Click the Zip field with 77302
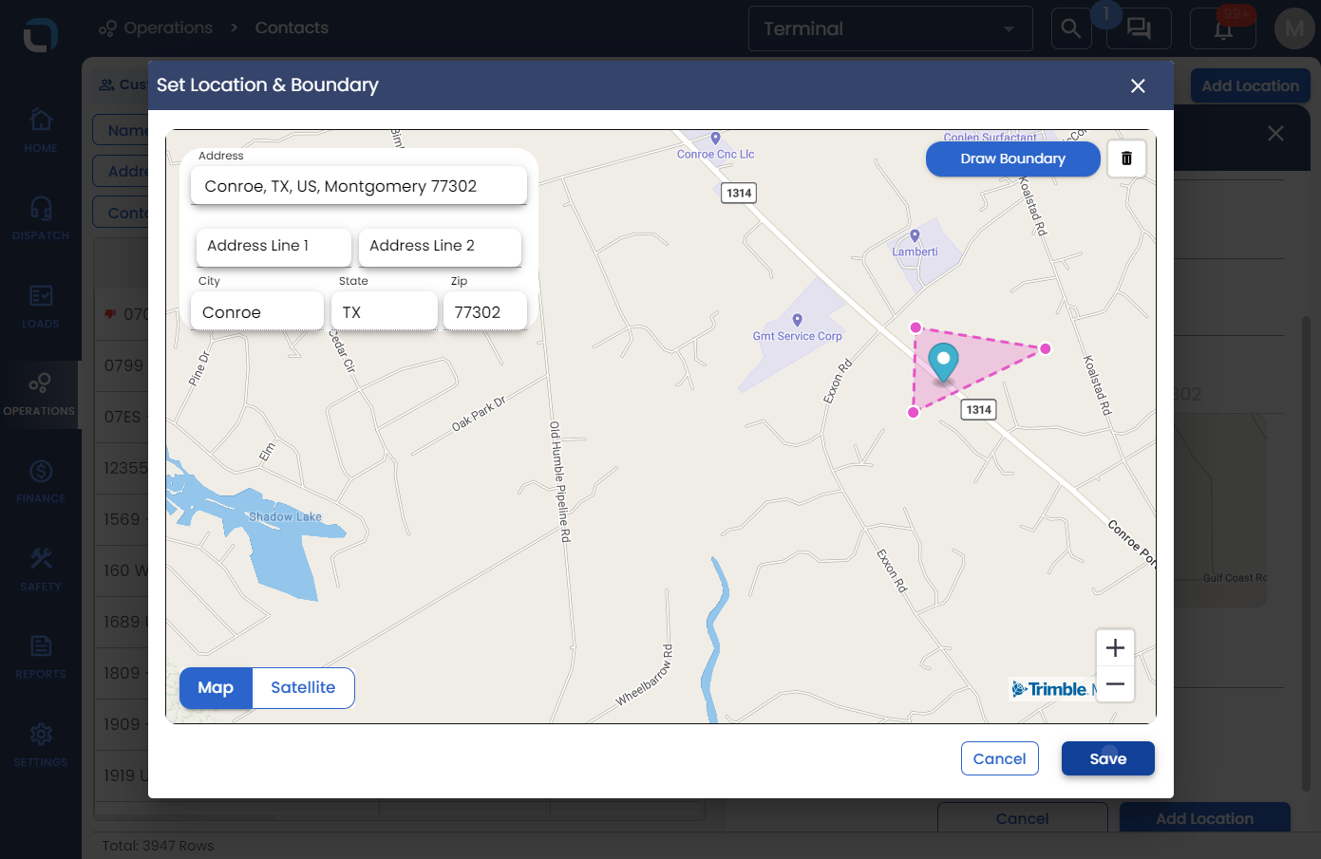Image resolution: width=1321 pixels, height=859 pixels. pyautogui.click(x=484, y=312)
